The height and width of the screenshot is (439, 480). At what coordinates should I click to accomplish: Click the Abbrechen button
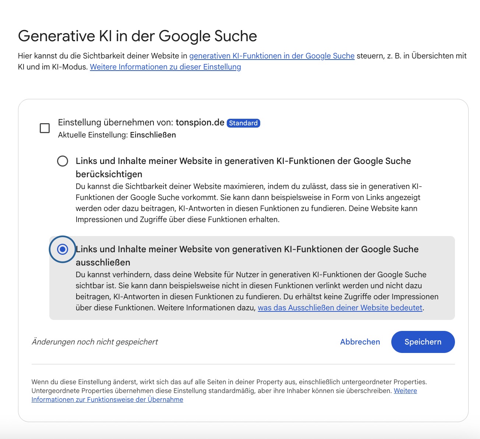coord(360,342)
